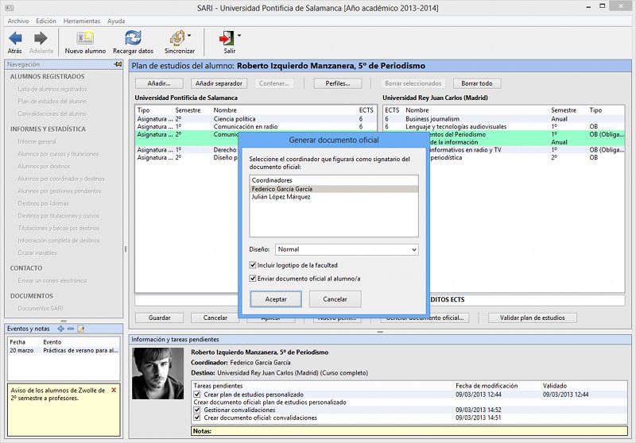The image size is (636, 443).
Task: Add an event with the plus icon
Action: [x=61, y=329]
